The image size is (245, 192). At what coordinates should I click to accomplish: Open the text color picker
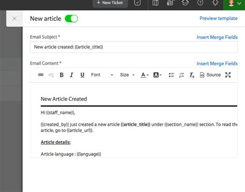pyautogui.click(x=144, y=75)
